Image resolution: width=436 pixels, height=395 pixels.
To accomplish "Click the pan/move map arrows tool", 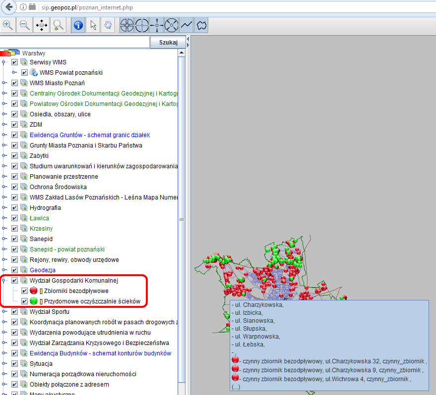I will coord(42,25).
